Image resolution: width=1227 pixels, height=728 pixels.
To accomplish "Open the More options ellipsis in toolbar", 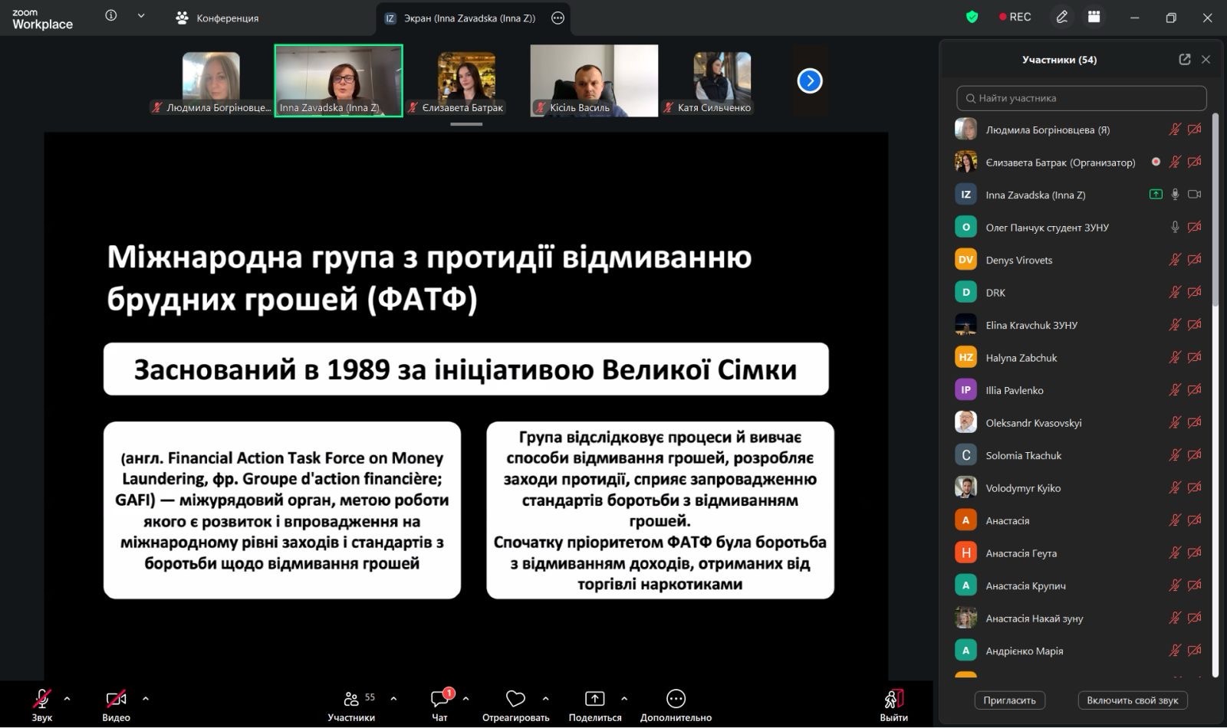I will pos(676,699).
